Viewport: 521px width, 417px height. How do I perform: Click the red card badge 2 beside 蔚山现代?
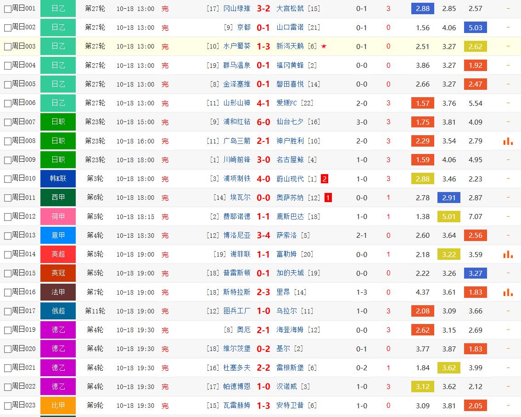(325, 179)
